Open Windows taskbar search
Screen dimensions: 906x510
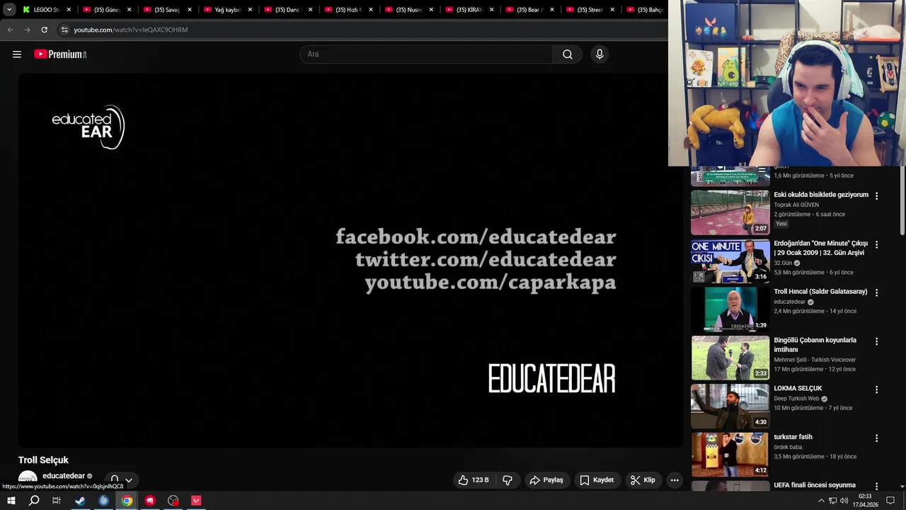tap(34, 501)
